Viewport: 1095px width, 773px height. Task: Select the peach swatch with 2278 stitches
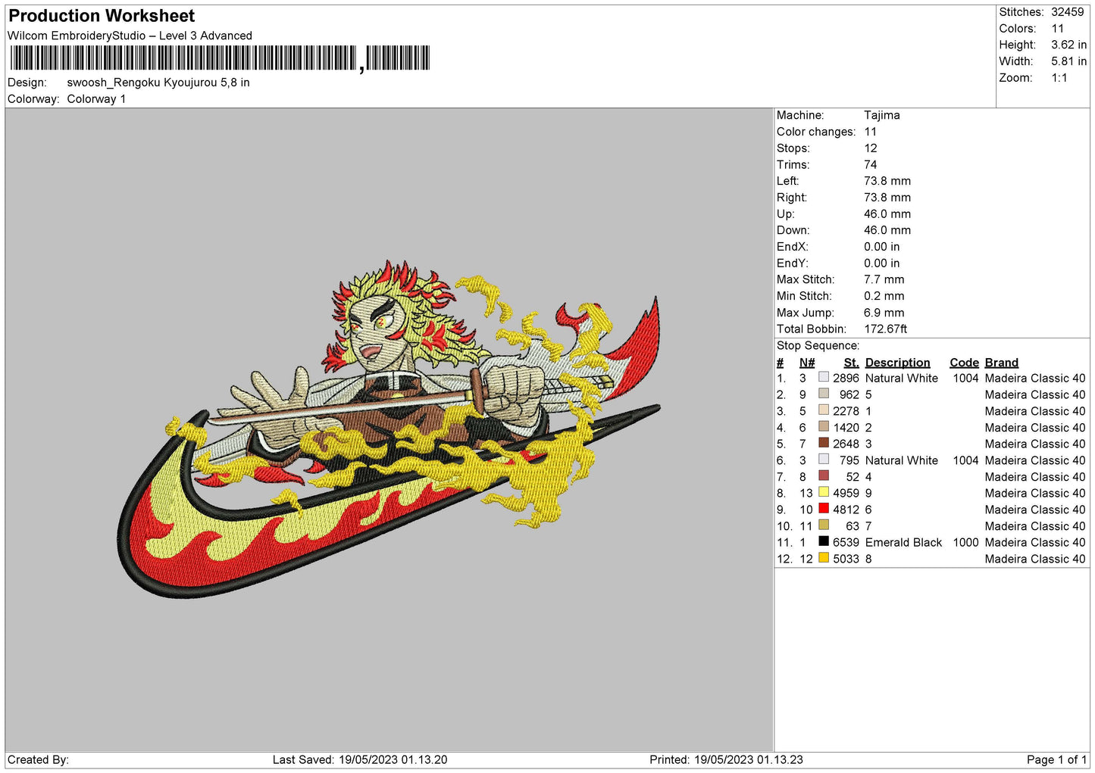click(823, 410)
